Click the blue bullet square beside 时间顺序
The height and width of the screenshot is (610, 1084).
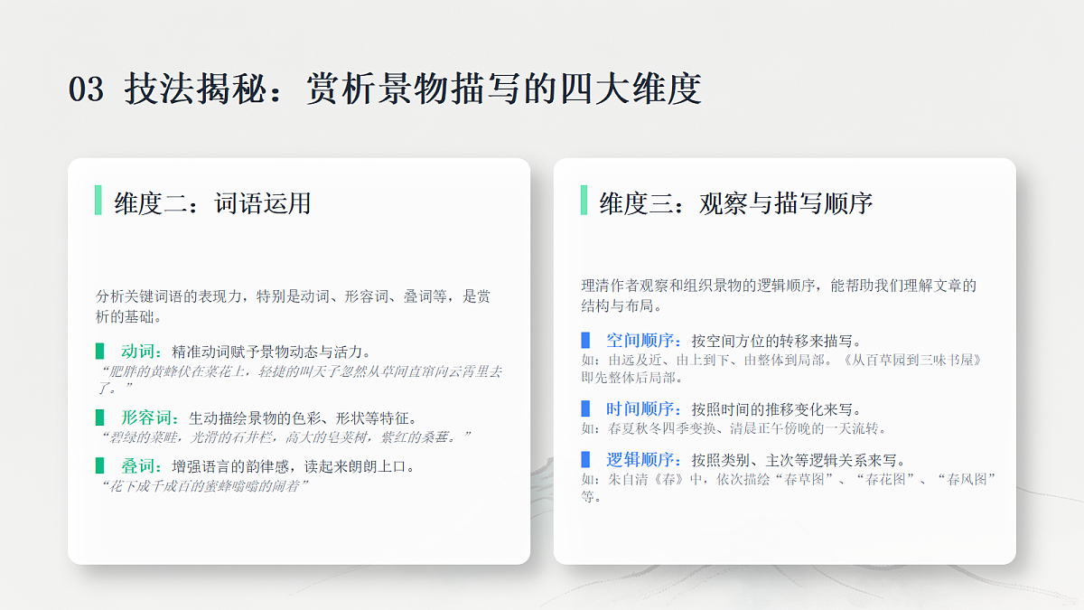point(585,408)
